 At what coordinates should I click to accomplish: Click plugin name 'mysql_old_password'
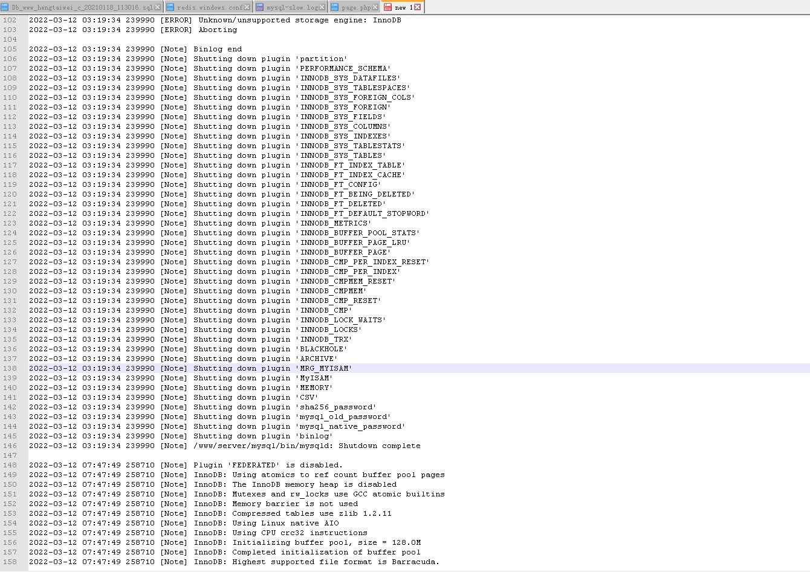(x=343, y=417)
